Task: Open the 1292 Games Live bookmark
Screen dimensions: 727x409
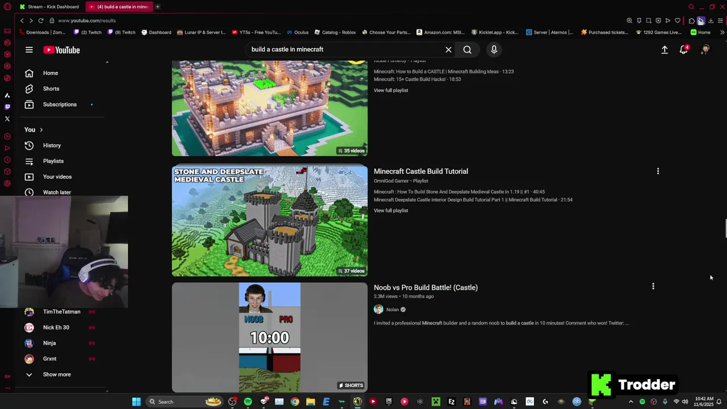Action: [658, 32]
